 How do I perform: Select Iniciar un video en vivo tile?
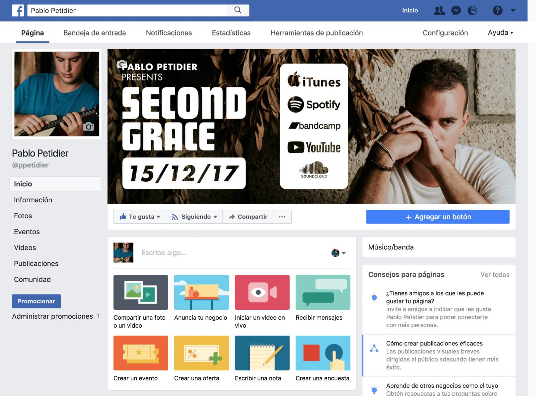[262, 293]
